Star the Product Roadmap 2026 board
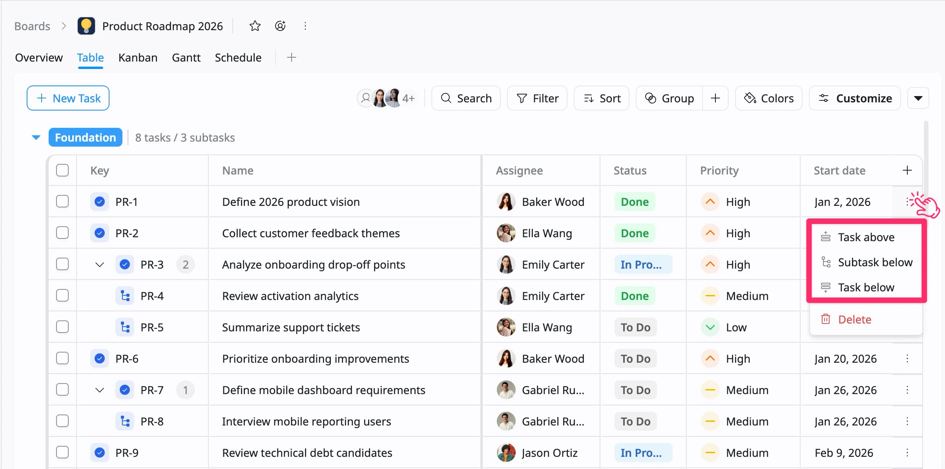Viewport: 945px width, 469px height. click(x=255, y=26)
